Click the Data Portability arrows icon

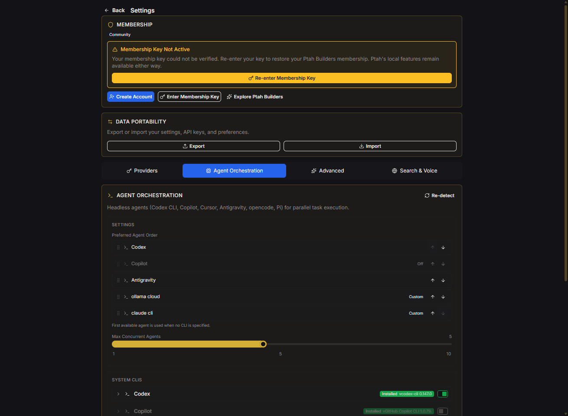pyautogui.click(x=110, y=122)
